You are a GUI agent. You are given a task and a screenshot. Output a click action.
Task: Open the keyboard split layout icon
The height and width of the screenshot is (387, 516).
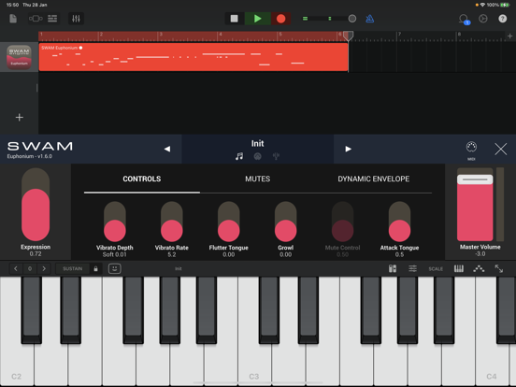[393, 269]
